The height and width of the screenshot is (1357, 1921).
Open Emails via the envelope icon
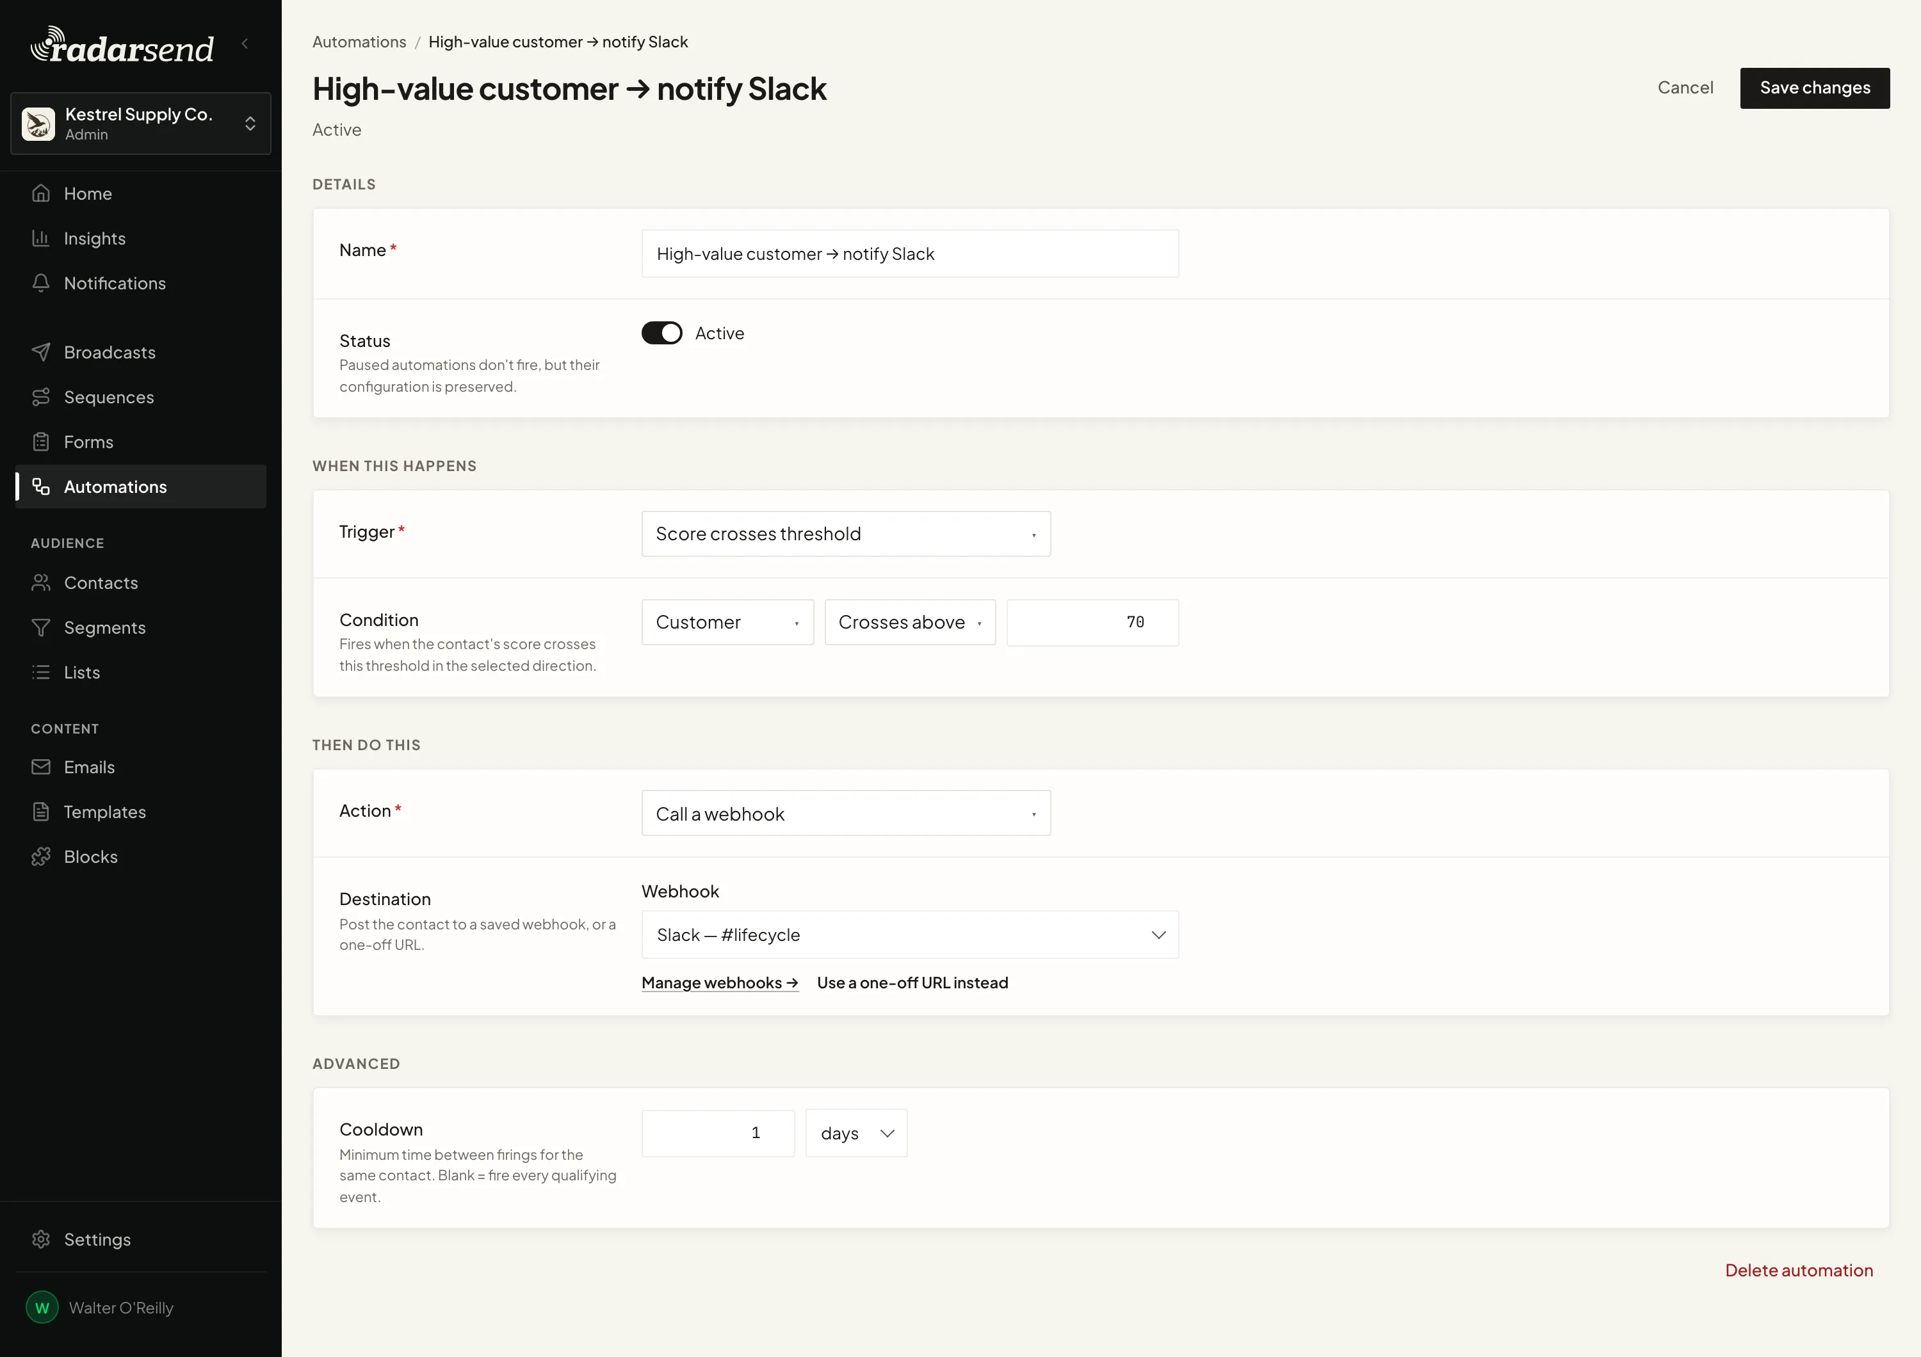[x=41, y=767]
